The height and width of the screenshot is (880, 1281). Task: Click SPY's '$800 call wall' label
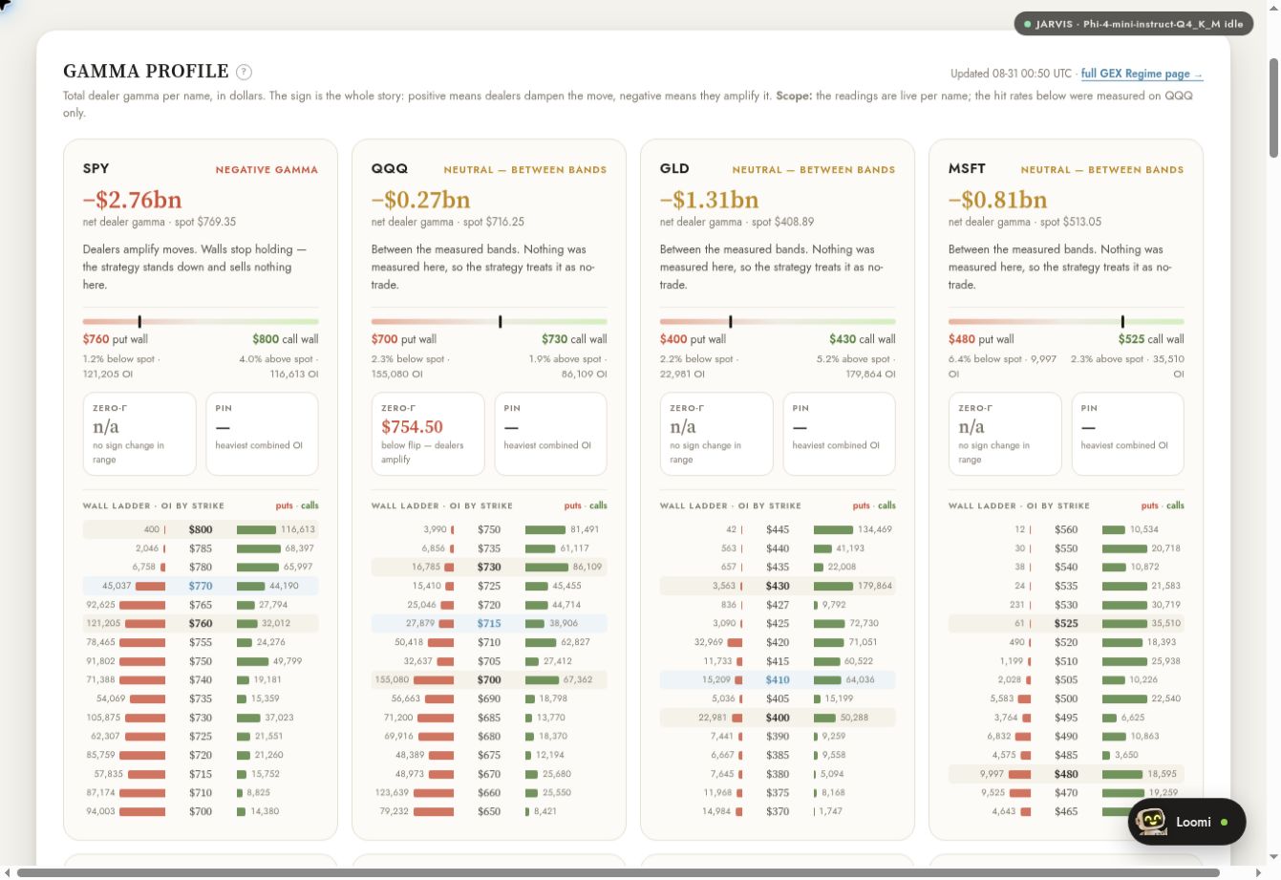pyautogui.click(x=286, y=339)
